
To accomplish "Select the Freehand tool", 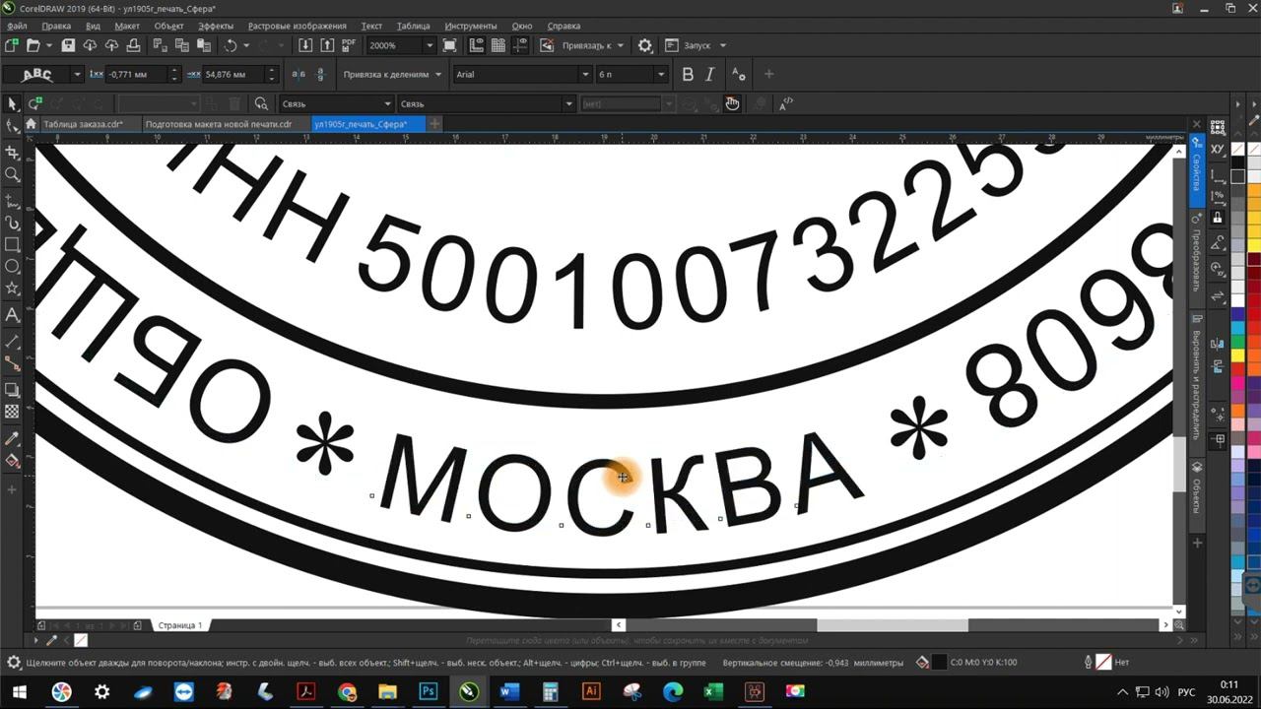I will click(12, 201).
